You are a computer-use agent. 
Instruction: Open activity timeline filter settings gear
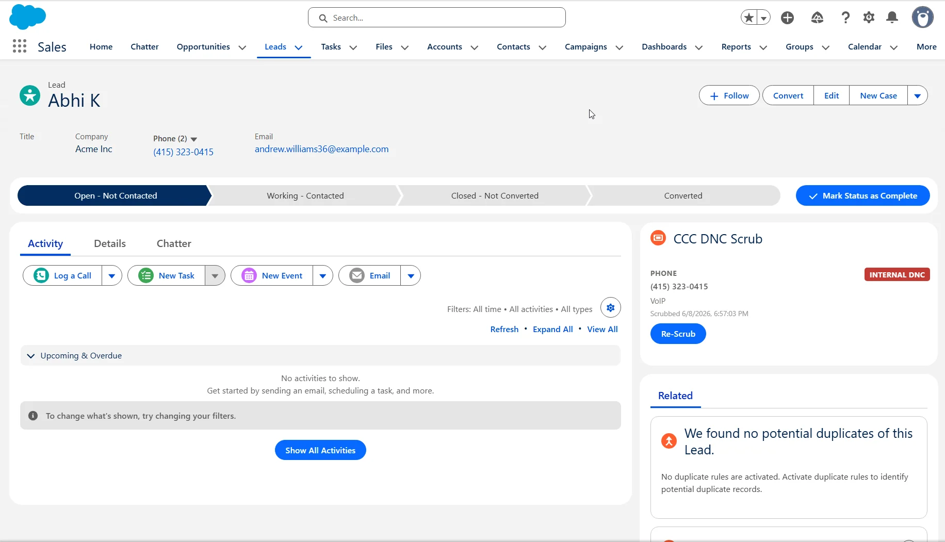(x=611, y=308)
